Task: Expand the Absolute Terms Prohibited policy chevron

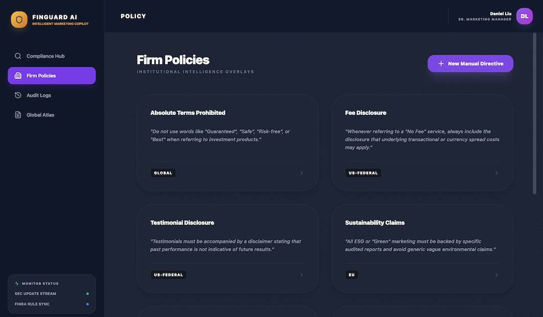Action: (302, 173)
